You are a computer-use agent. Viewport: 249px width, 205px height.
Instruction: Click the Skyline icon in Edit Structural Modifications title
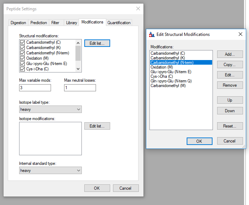(x=152, y=34)
